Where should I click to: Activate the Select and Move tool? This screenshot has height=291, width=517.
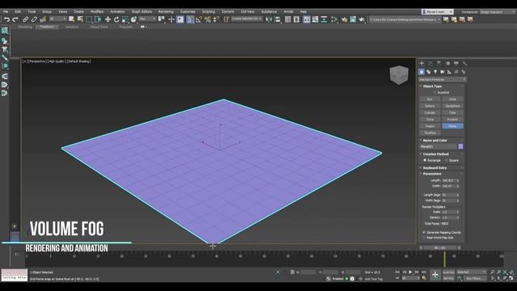[107, 19]
